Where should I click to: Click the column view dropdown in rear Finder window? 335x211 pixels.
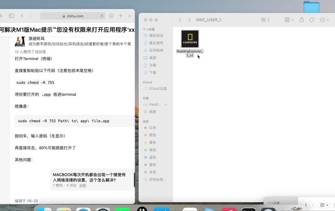click(x=324, y=205)
